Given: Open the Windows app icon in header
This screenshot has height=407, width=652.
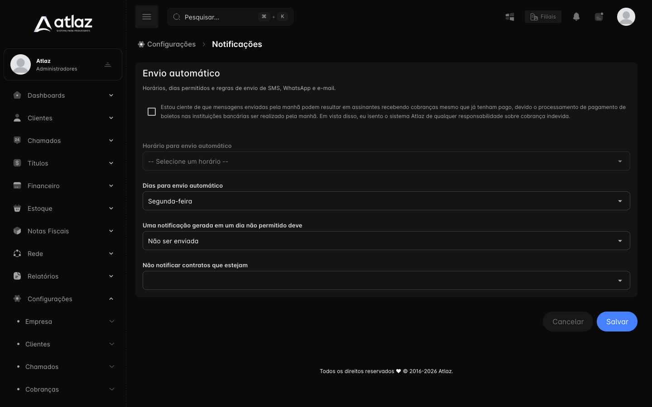Looking at the screenshot, I should click(510, 17).
